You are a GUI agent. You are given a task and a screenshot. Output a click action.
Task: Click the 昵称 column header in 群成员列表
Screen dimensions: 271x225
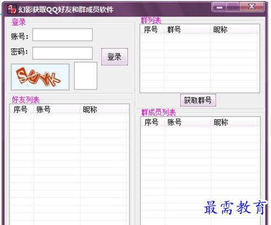[x=234, y=122]
